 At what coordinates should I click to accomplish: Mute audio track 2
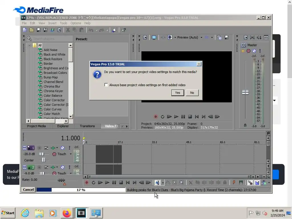coord(62,167)
